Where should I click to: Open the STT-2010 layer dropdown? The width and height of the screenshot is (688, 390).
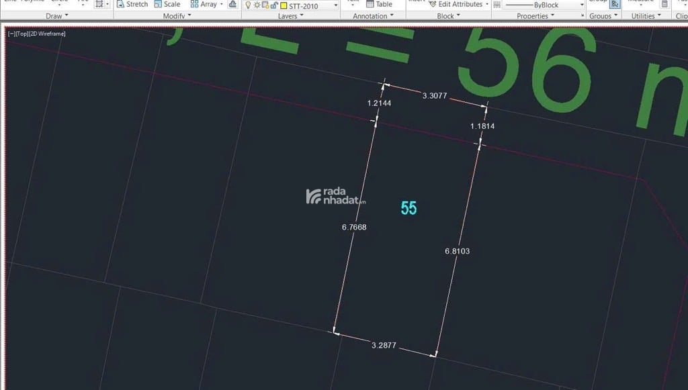click(x=335, y=6)
